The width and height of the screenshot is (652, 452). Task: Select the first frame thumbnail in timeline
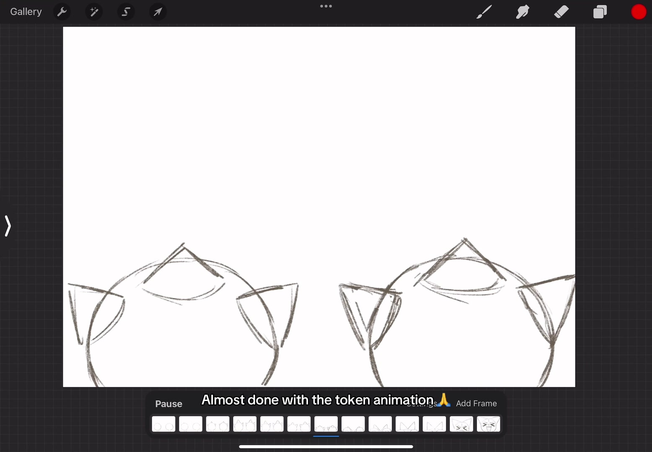[x=163, y=424]
